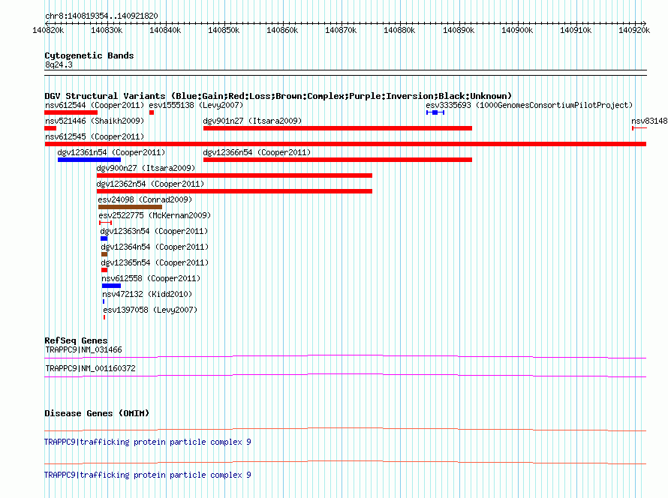Open the dgv12363n54 (Cooper2011) label
The image size is (668, 498).
coord(154,231)
